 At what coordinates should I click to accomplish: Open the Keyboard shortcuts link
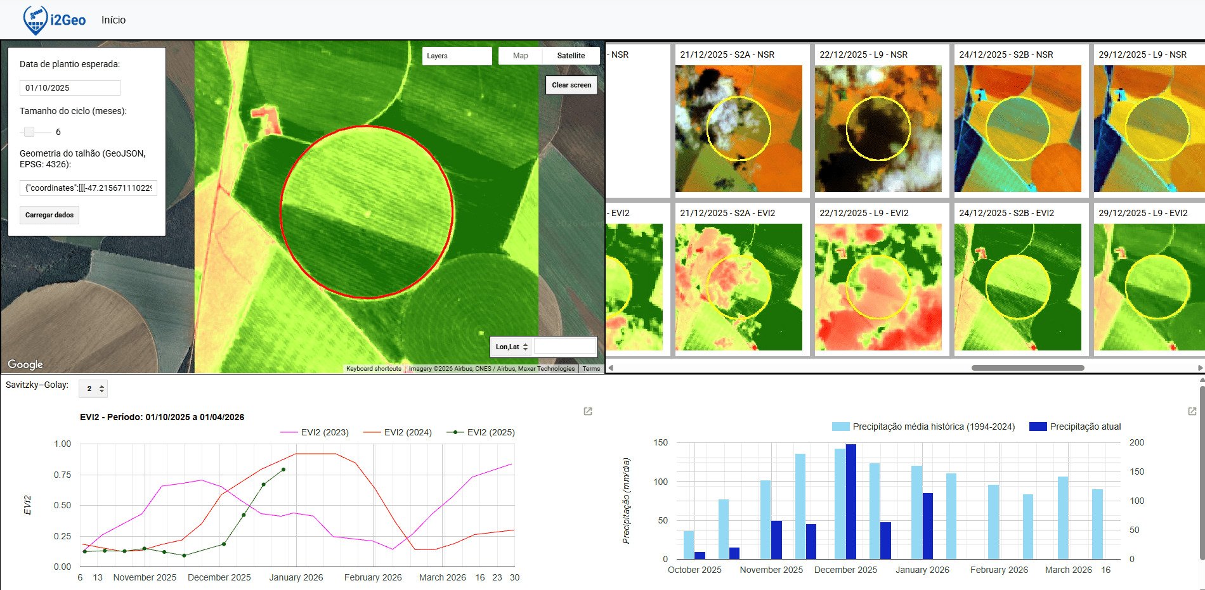tap(374, 368)
